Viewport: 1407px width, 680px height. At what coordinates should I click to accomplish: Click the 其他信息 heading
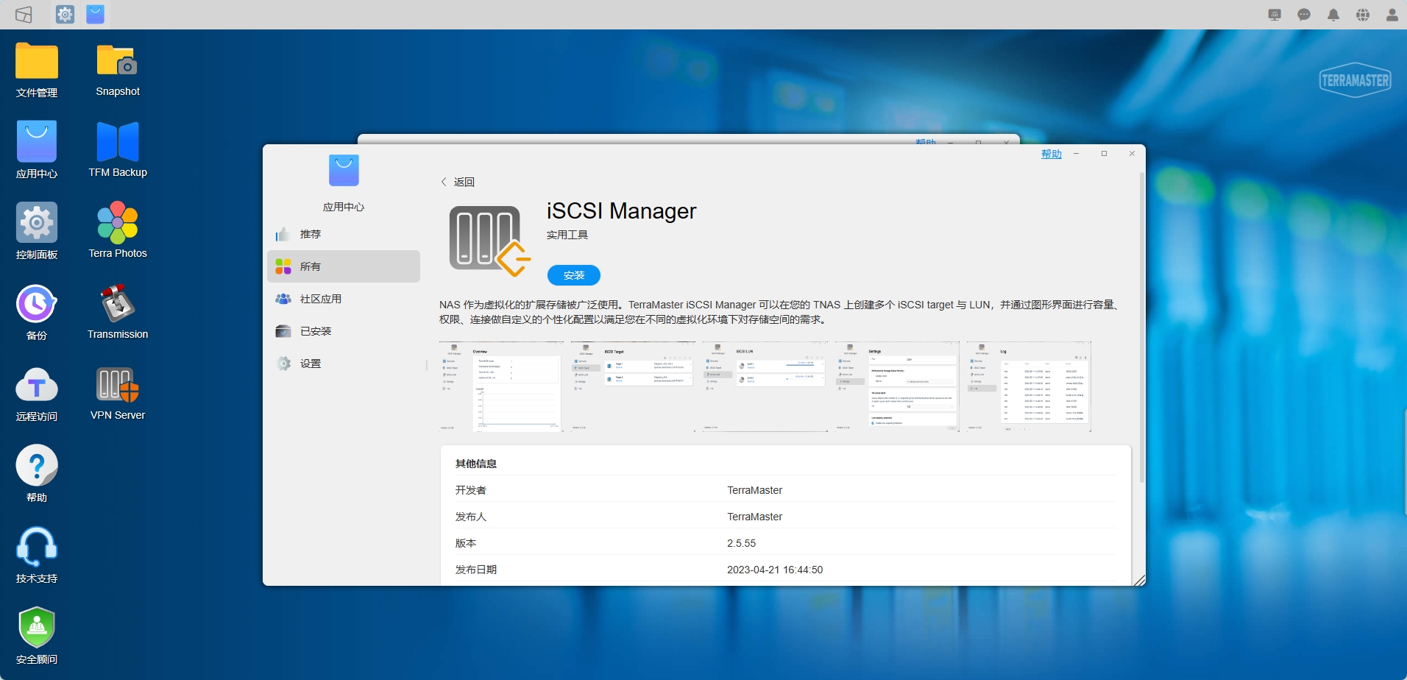(x=476, y=464)
